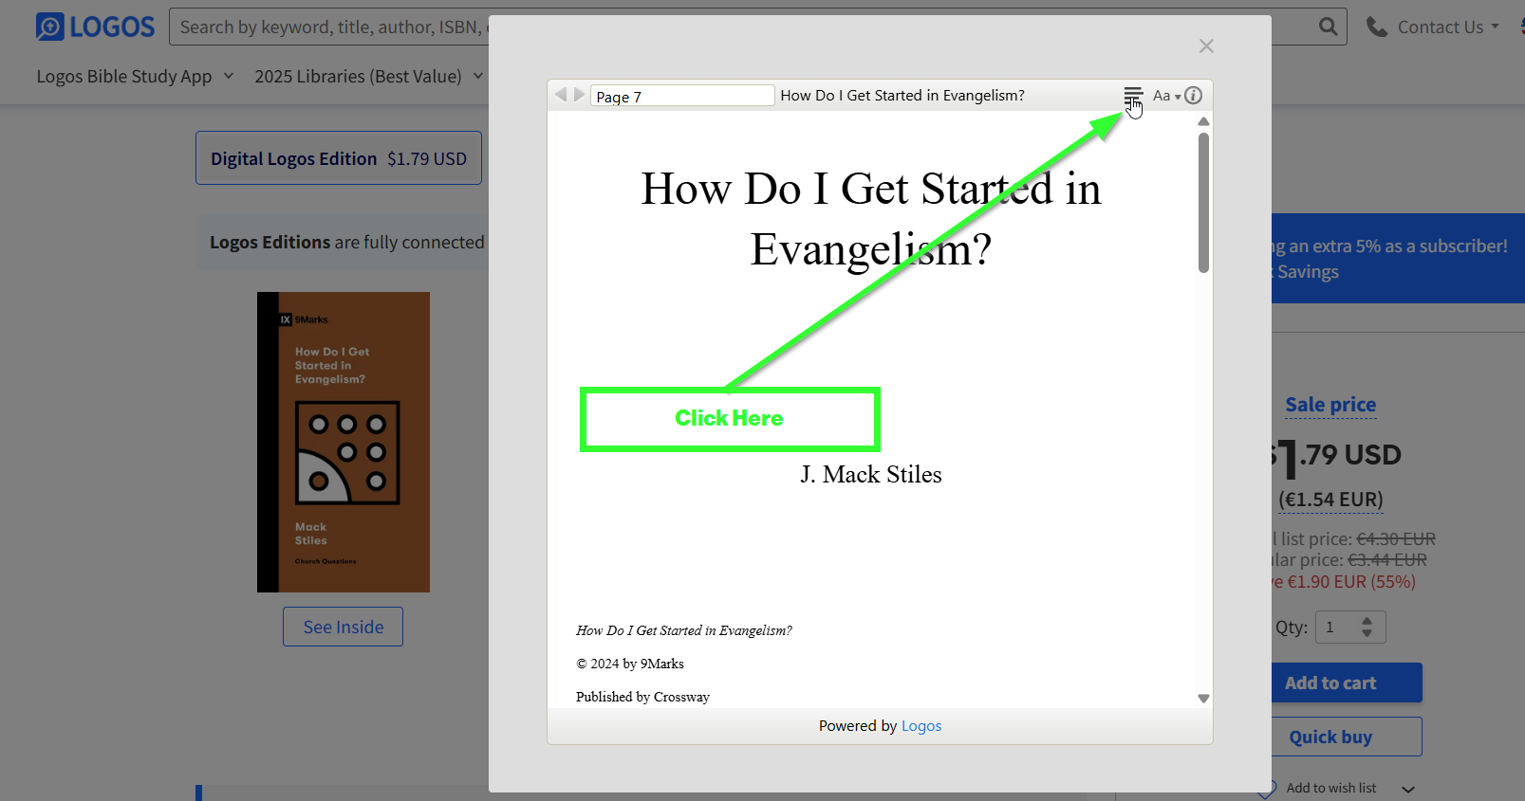Close the book preview dialog

coord(1206,46)
